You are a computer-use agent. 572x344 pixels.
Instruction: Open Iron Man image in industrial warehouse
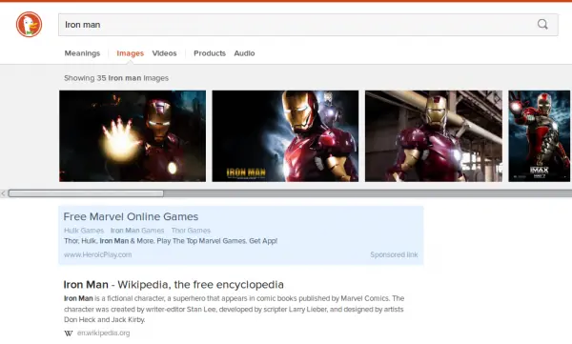[x=434, y=136]
